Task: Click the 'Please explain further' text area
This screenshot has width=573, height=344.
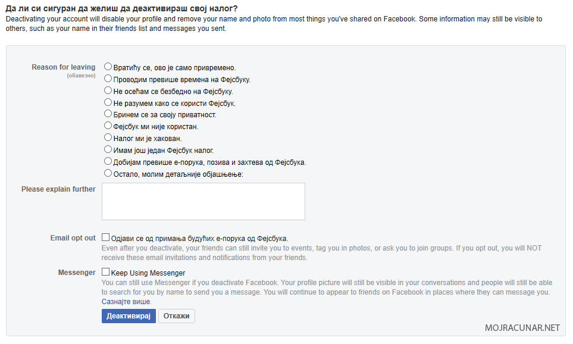Action: (x=203, y=201)
